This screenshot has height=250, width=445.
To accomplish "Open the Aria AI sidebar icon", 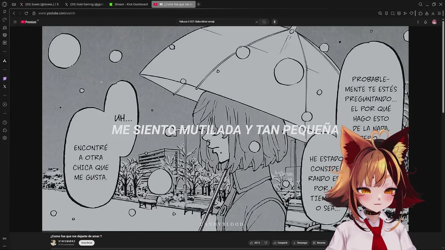I will click(5, 61).
